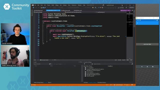Switch to the Watch 1 tab

50,82
